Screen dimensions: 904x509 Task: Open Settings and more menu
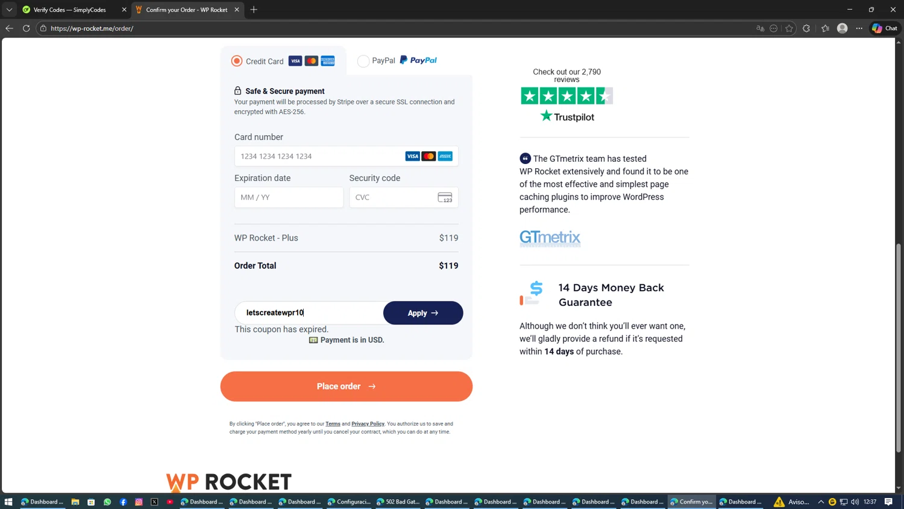(x=859, y=28)
